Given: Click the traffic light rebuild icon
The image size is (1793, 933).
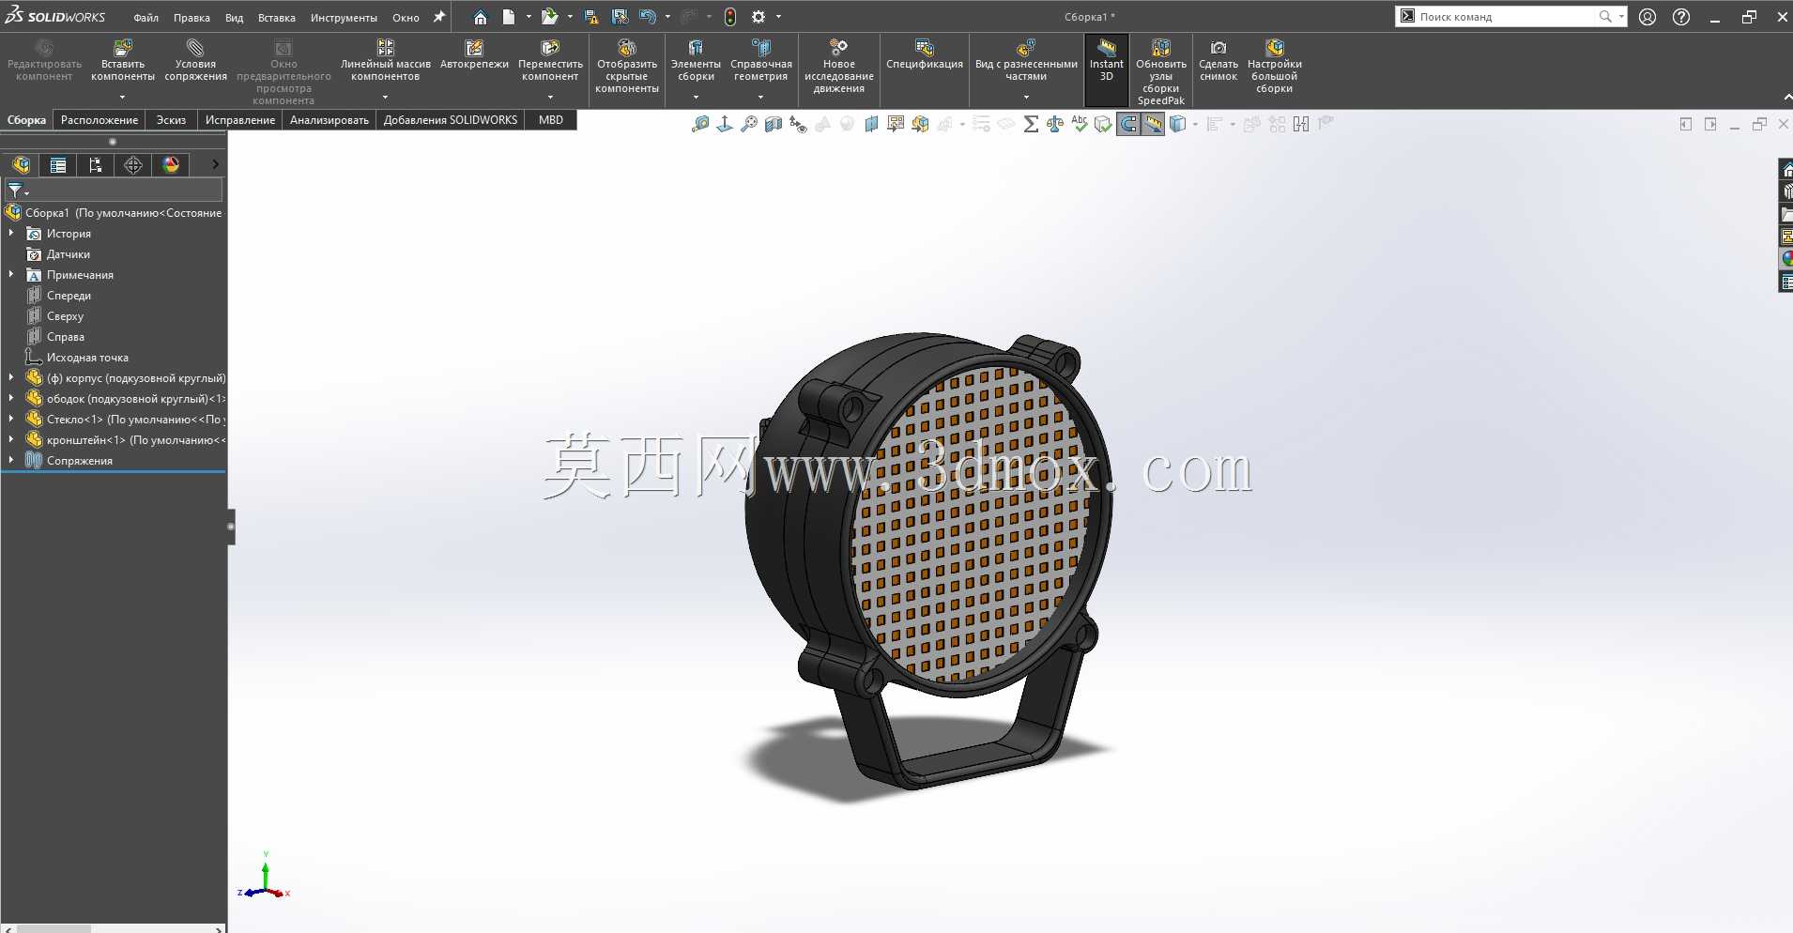Looking at the screenshot, I should point(730,17).
